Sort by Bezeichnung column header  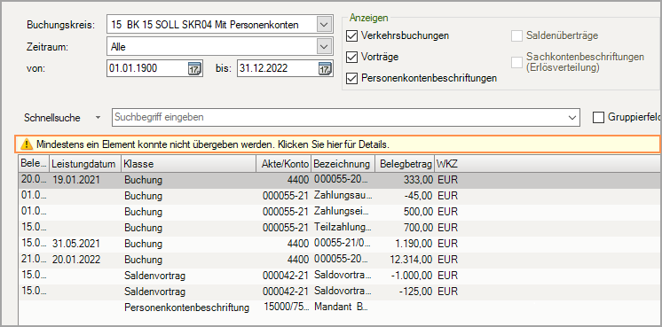[343, 163]
